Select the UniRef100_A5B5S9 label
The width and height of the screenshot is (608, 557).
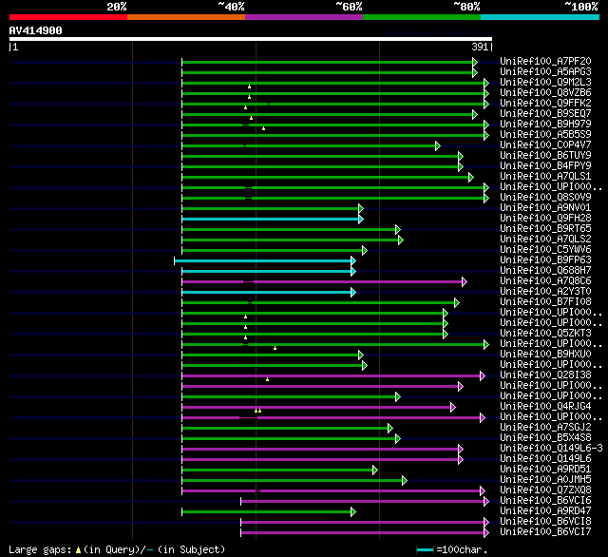545,135
